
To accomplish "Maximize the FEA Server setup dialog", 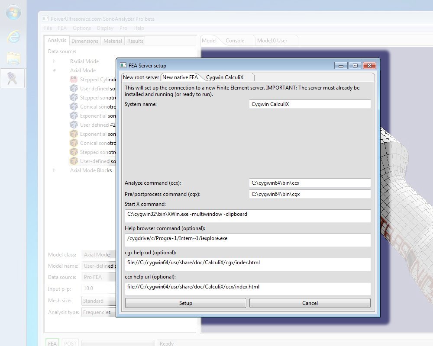I will tap(355, 66).
